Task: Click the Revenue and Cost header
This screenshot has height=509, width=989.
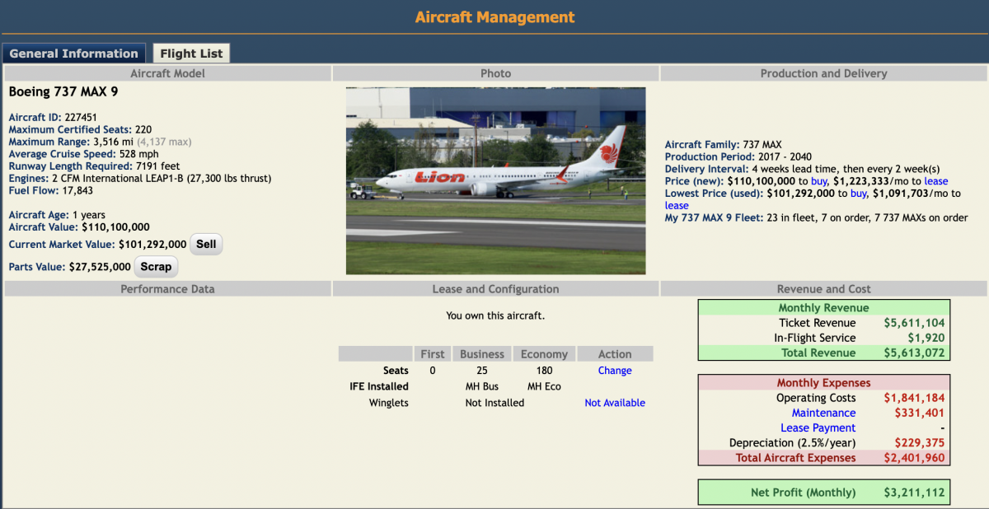Action: pos(823,289)
